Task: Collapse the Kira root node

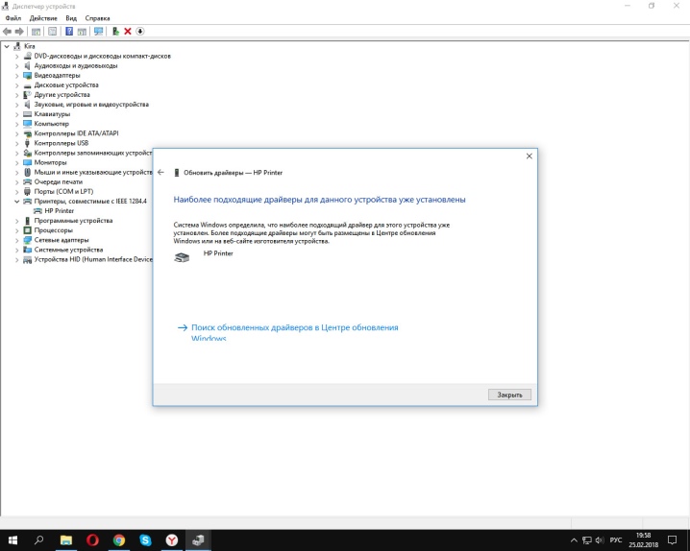Action: pos(7,46)
